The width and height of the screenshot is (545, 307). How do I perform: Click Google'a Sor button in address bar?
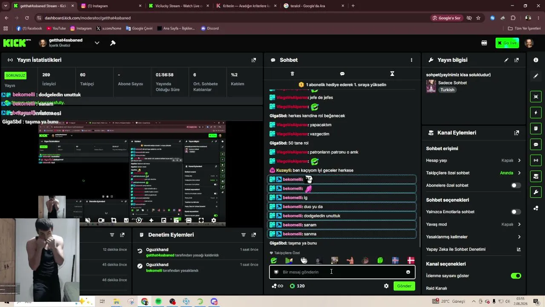point(447,18)
